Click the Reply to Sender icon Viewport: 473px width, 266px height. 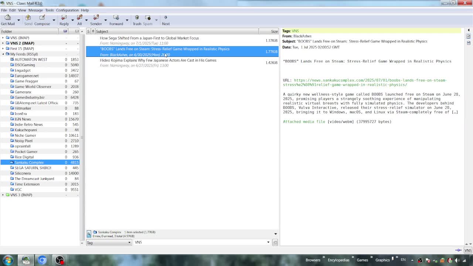[96, 20]
